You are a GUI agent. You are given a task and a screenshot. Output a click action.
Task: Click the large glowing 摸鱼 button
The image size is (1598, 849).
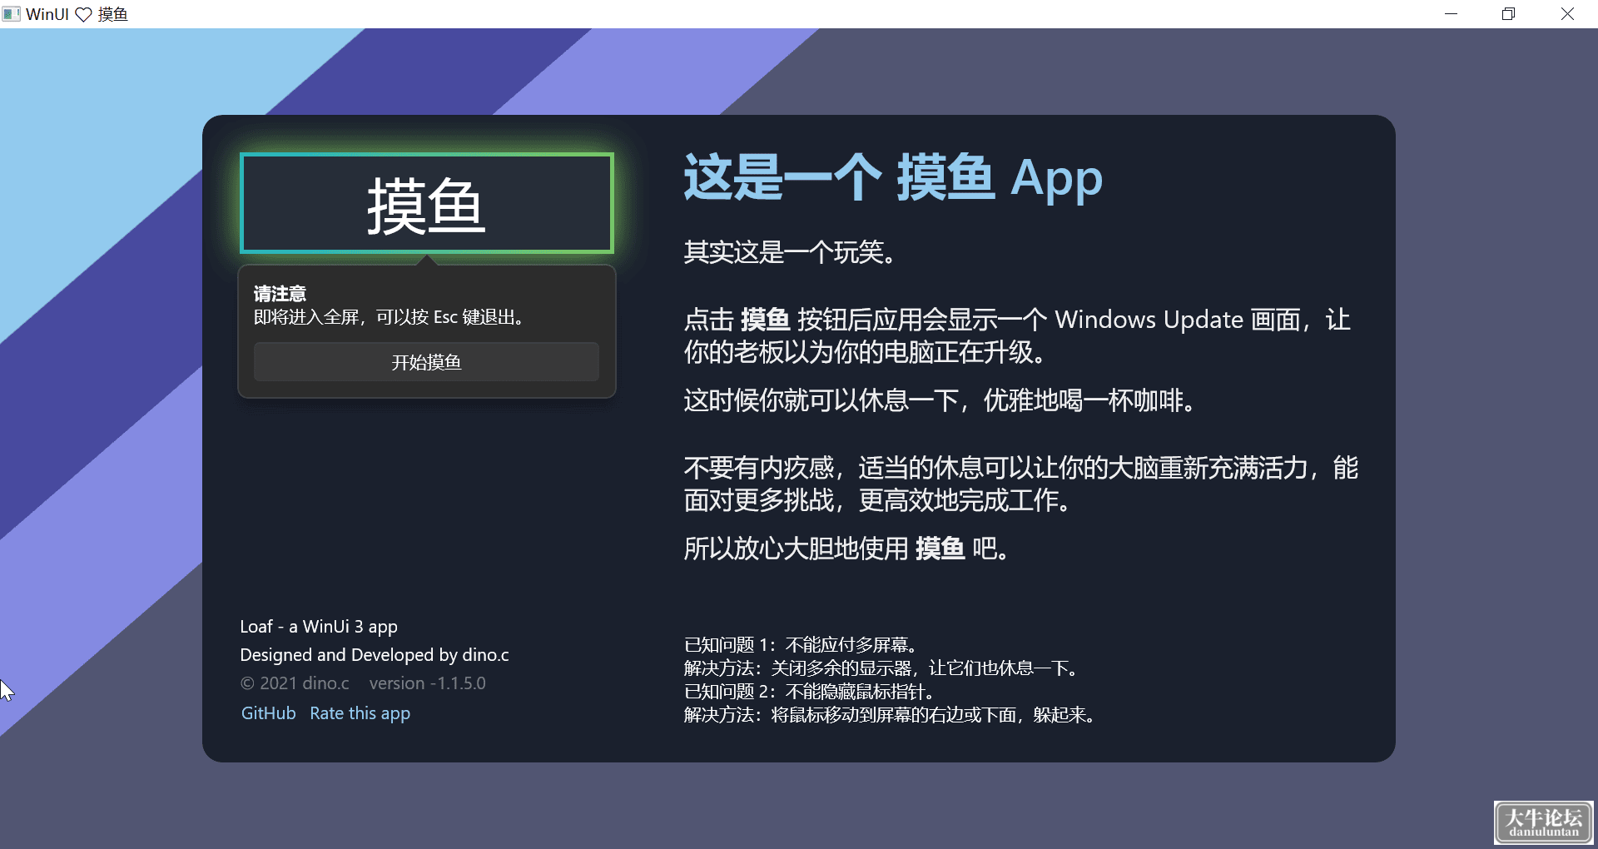click(x=427, y=203)
